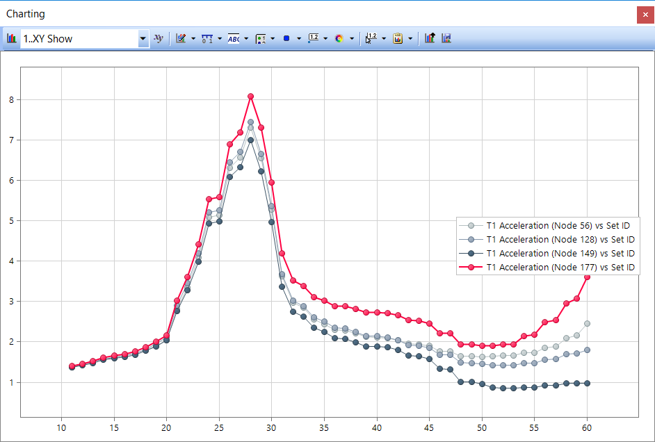Click the 1.2 data labels icon

point(314,38)
